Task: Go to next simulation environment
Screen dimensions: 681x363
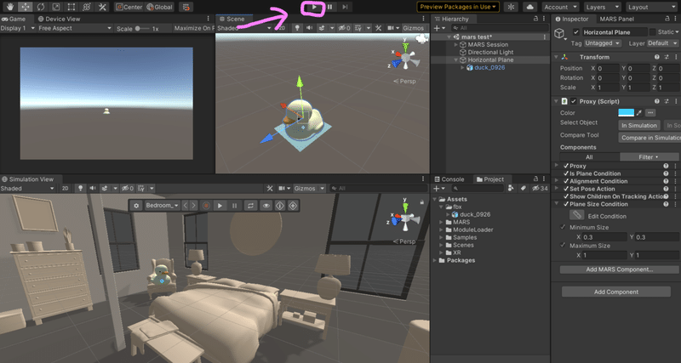Action: [x=194, y=206]
